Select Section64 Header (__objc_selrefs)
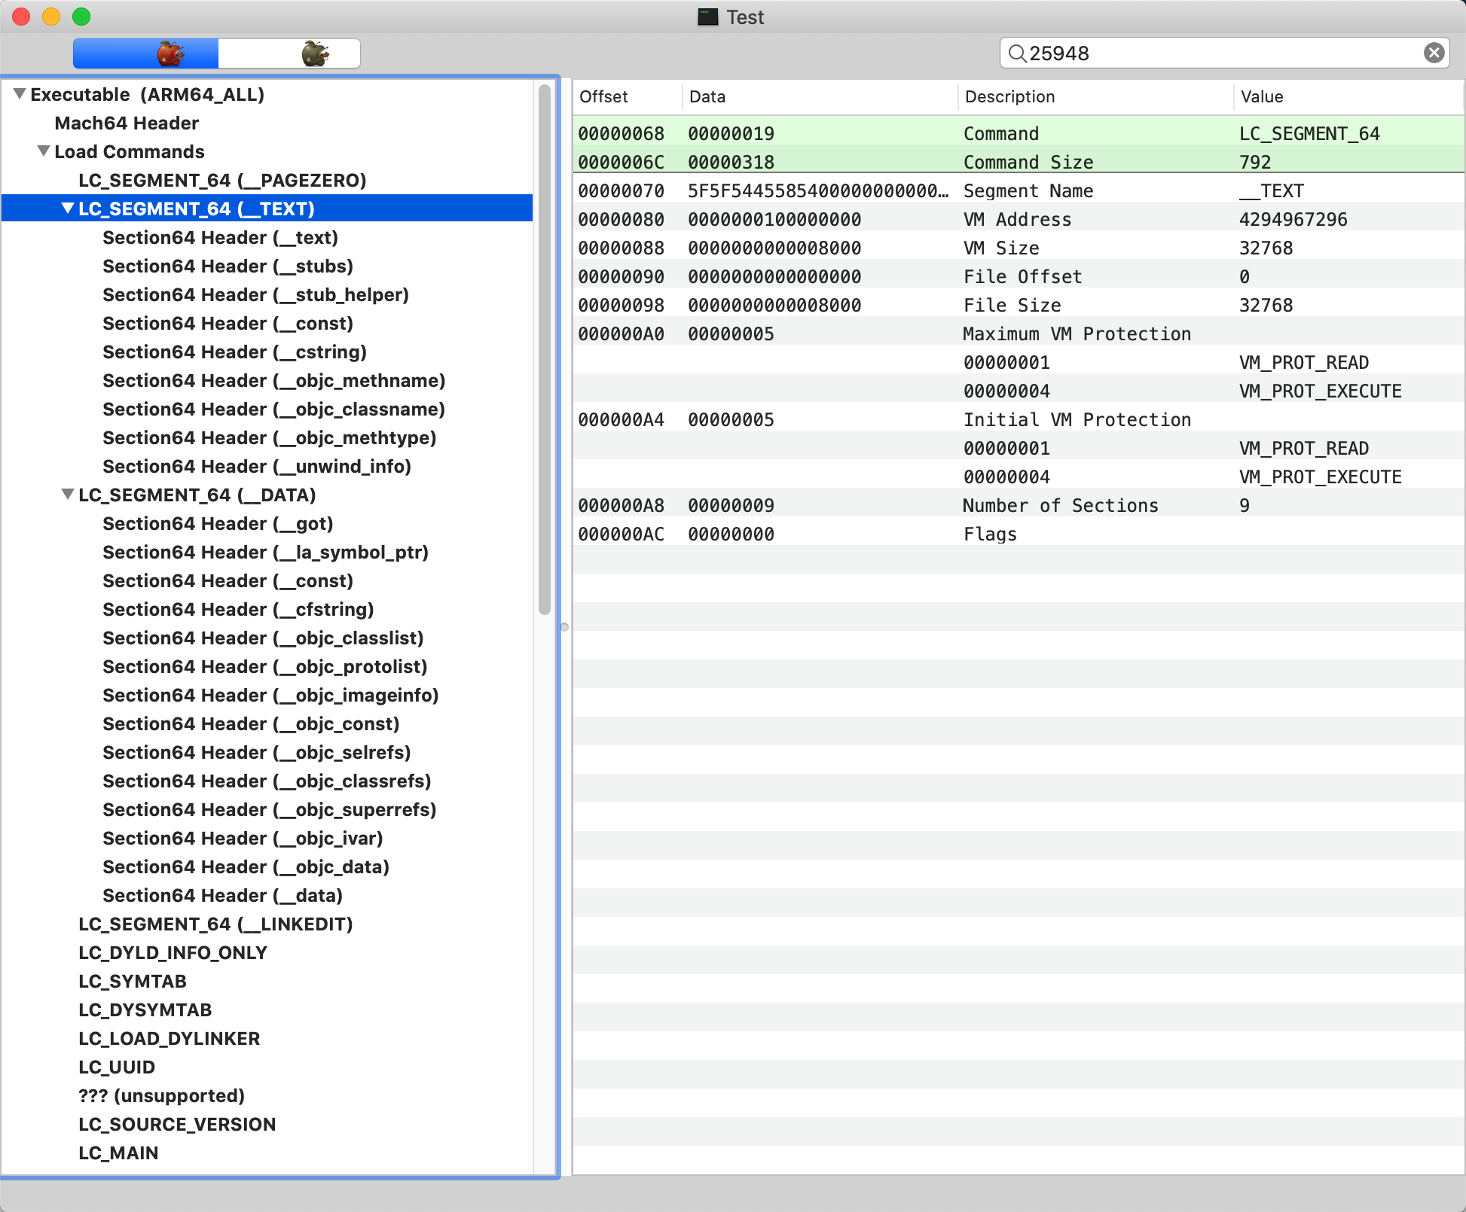 point(256,752)
